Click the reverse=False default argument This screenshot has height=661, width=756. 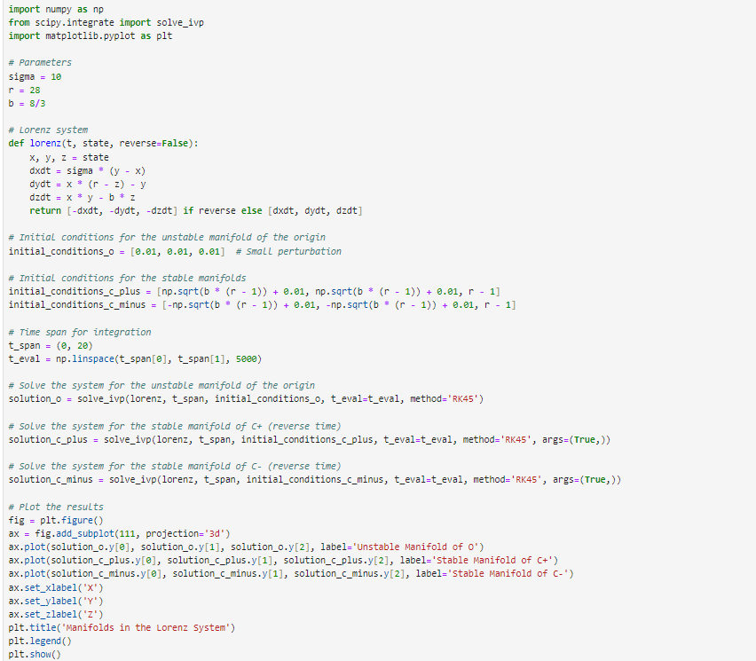click(x=155, y=143)
